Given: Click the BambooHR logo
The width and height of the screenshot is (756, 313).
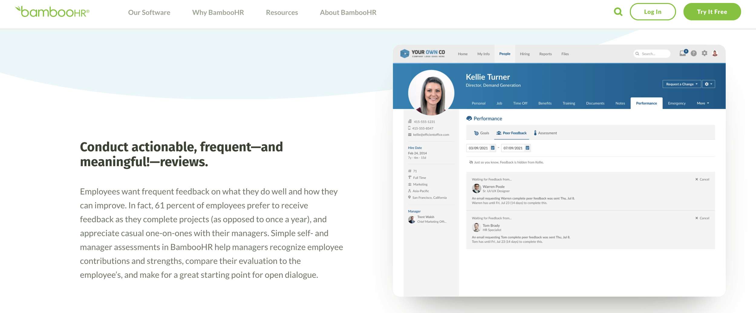Looking at the screenshot, I should tap(52, 12).
